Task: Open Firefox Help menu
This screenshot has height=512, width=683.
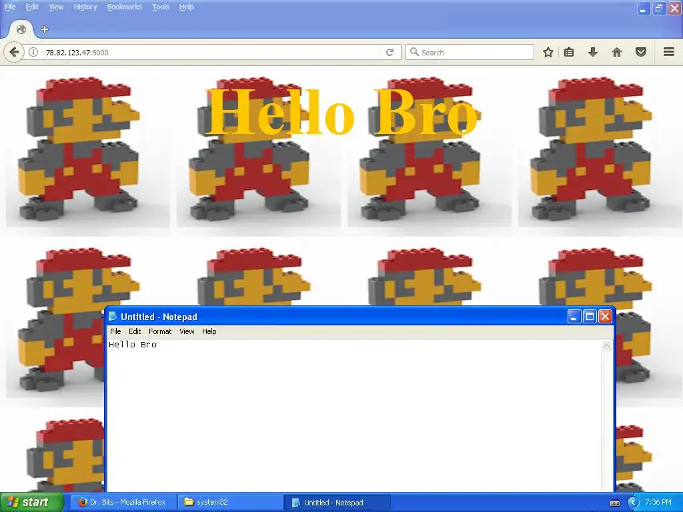Action: click(187, 7)
